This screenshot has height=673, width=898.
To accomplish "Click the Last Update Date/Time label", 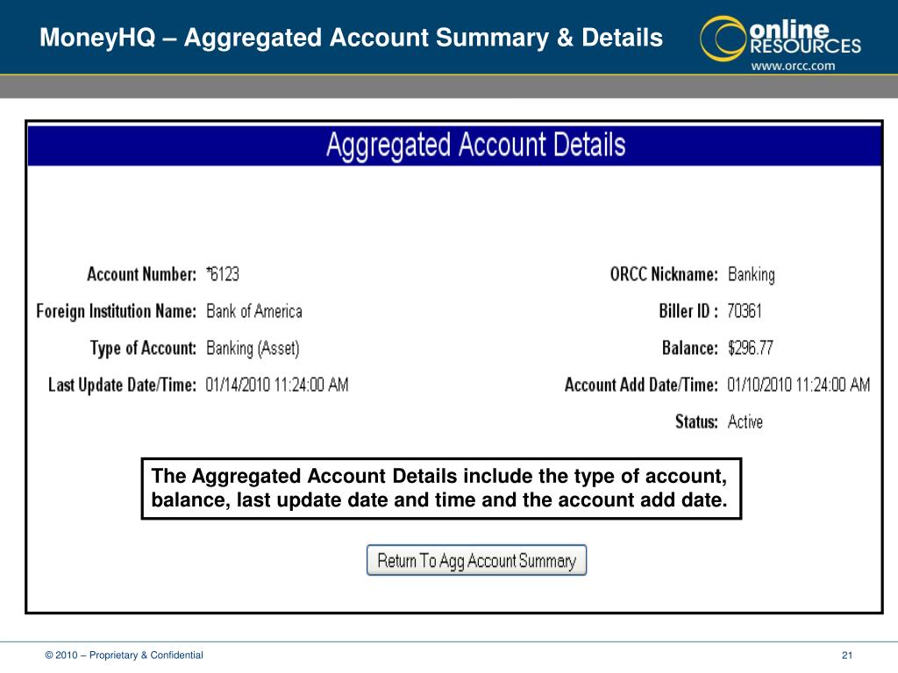I will pos(122,385).
